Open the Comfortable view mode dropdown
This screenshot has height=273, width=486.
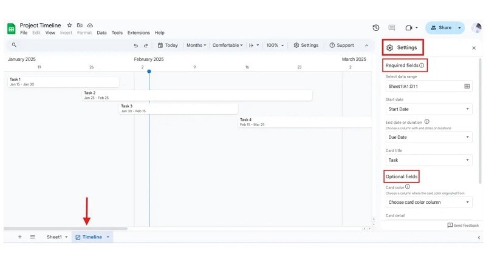click(227, 45)
